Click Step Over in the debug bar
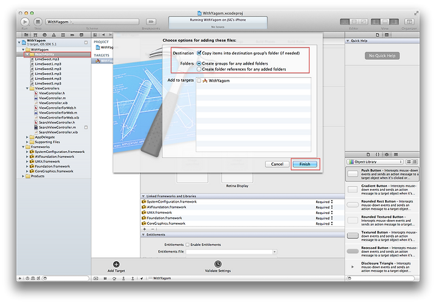This screenshot has width=436, height=304. point(114,278)
